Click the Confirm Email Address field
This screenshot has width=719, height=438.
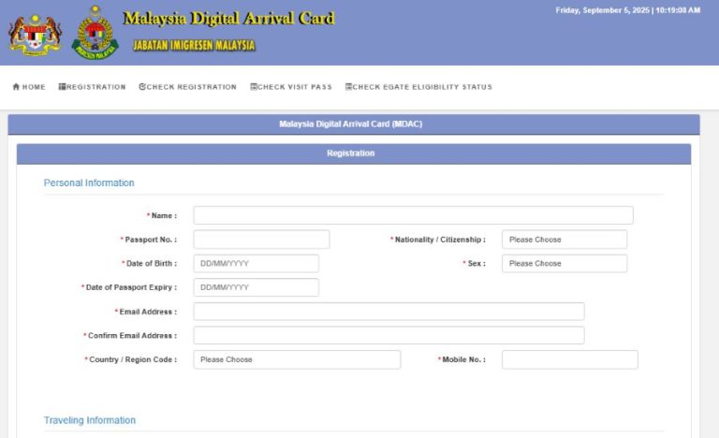click(x=389, y=335)
